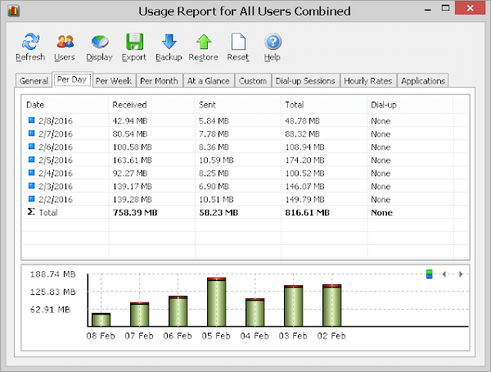Screen dimensions: 491x372
Task: Click the Total row label
Action: 48,212
